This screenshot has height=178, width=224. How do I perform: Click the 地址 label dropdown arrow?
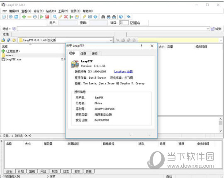(10, 29)
